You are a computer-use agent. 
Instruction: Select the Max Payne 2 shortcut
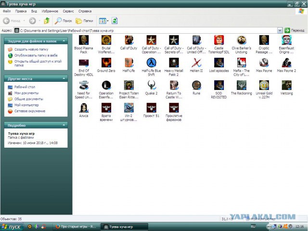pyautogui.click(x=286, y=63)
